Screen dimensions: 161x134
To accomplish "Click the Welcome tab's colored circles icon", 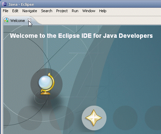I will pyautogui.click(x=6, y=20).
